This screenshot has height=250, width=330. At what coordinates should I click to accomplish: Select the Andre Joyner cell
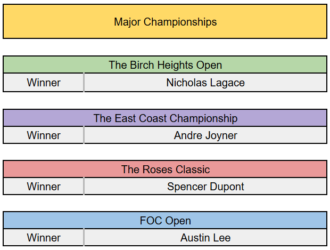tap(205, 135)
